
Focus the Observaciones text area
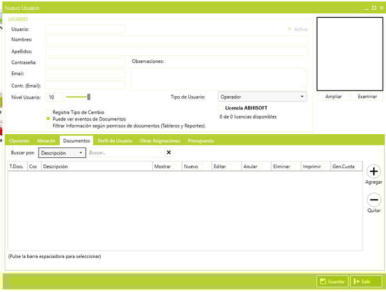coord(219,79)
